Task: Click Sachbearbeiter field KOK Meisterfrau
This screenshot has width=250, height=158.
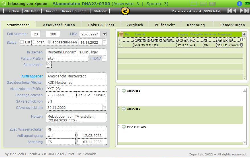Action: pyautogui.click(x=76, y=82)
